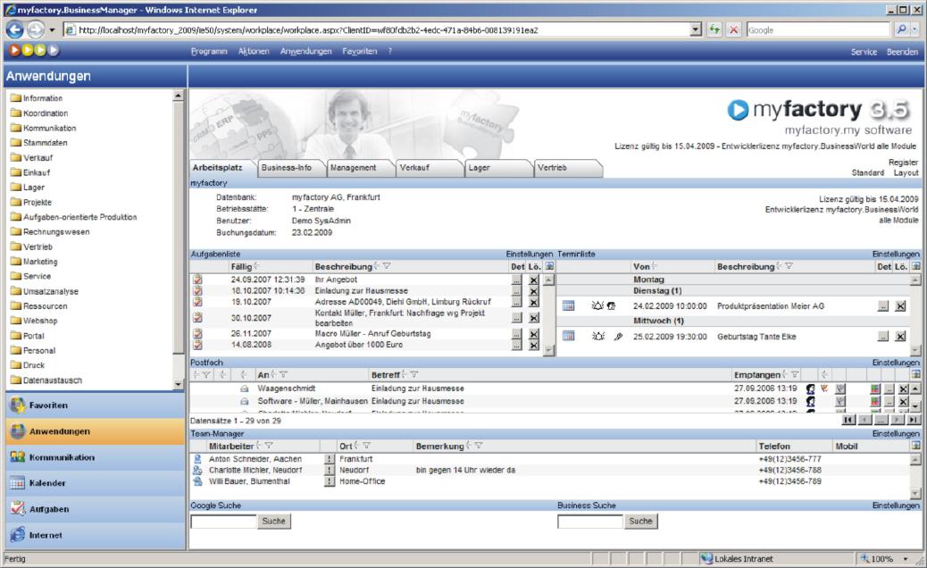Click the myfactory arrows logo in toolbar
This screenshot has height=568, width=927.
[x=34, y=50]
